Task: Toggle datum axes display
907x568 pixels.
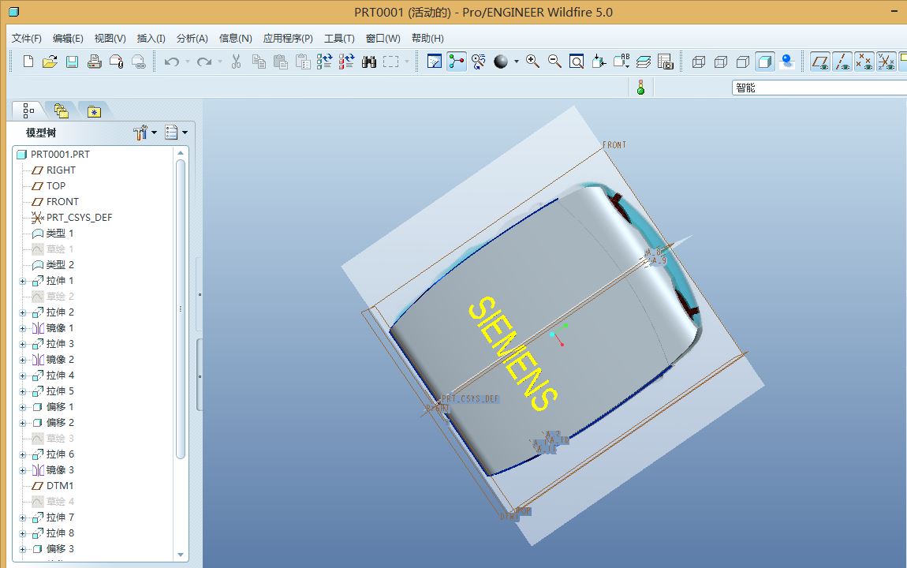Action: tap(842, 62)
